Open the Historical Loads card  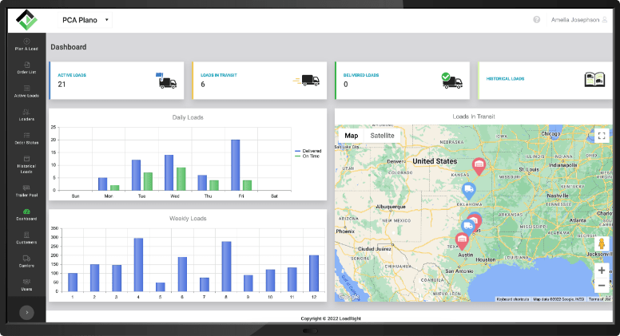543,80
